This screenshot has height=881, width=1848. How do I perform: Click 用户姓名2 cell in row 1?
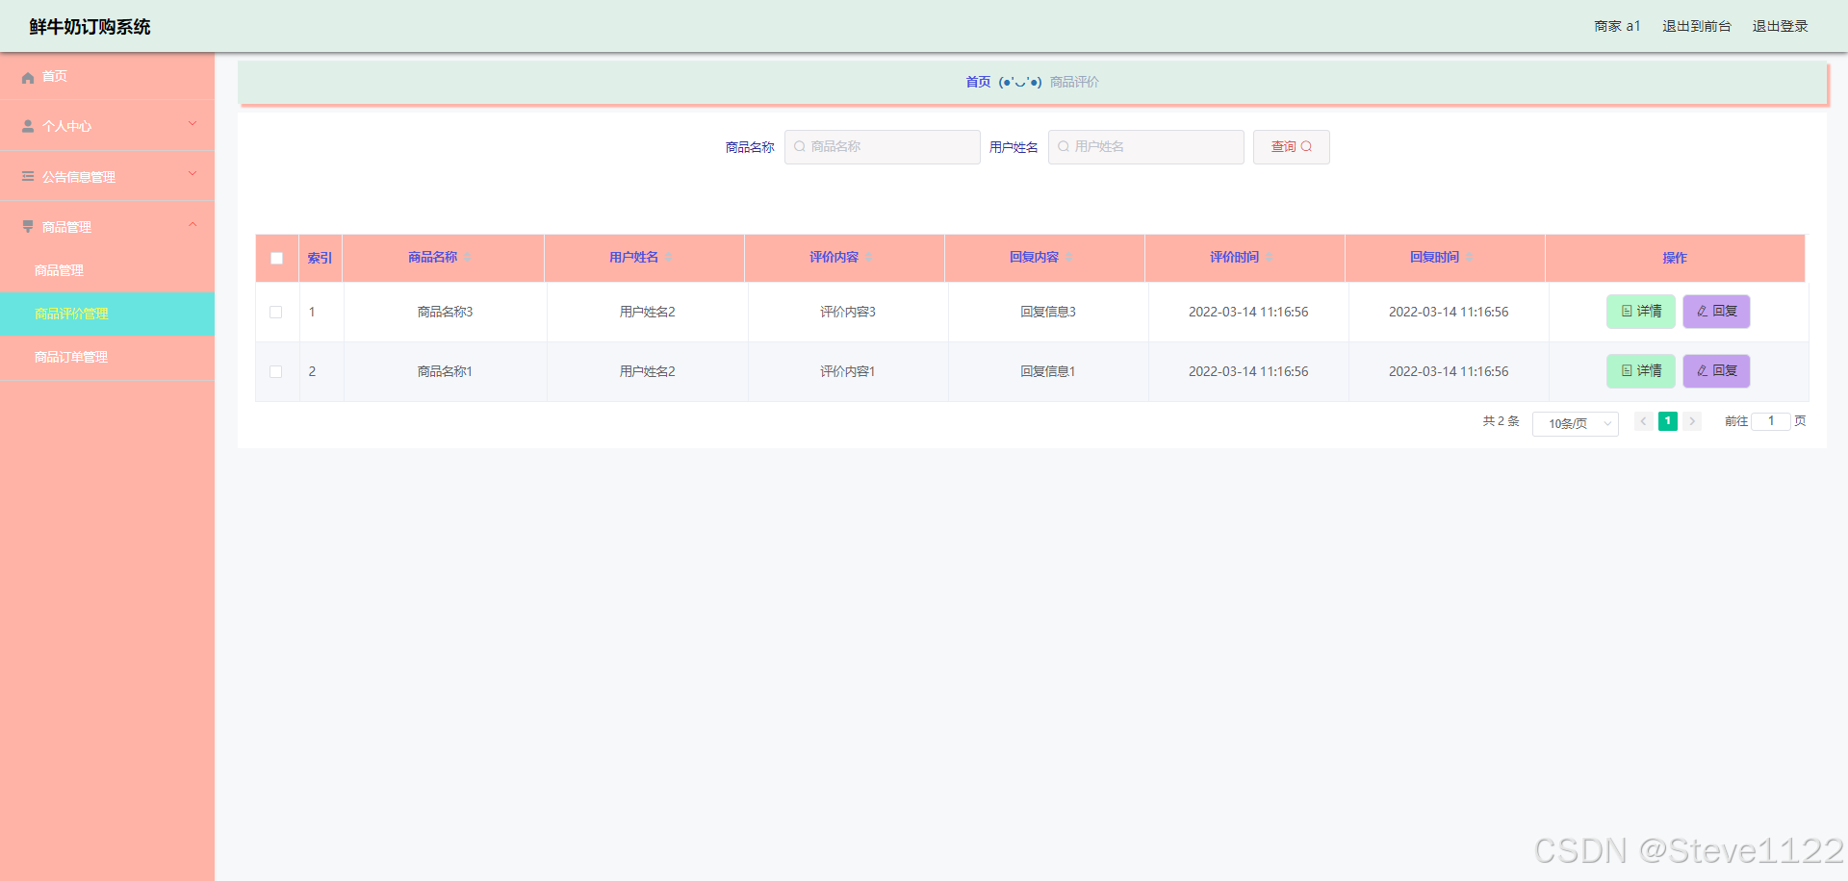tap(647, 312)
